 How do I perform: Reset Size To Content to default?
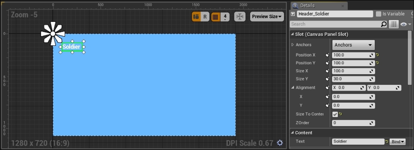340,114
